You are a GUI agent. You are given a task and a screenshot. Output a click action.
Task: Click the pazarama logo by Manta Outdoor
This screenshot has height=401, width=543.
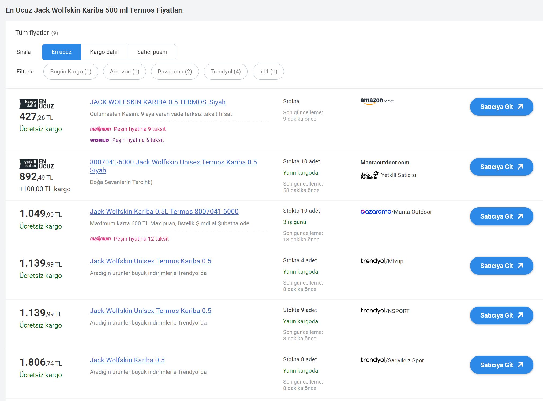[376, 212]
